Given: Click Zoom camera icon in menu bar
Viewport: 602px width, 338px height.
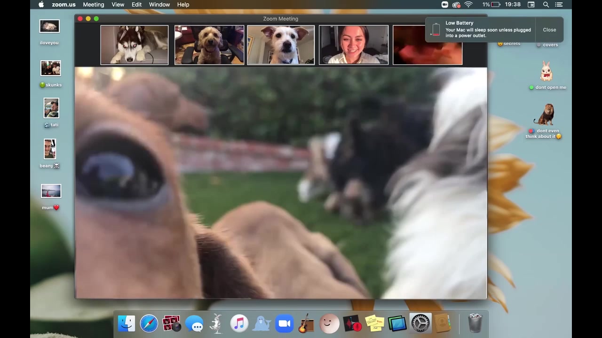Looking at the screenshot, I should tap(445, 5).
